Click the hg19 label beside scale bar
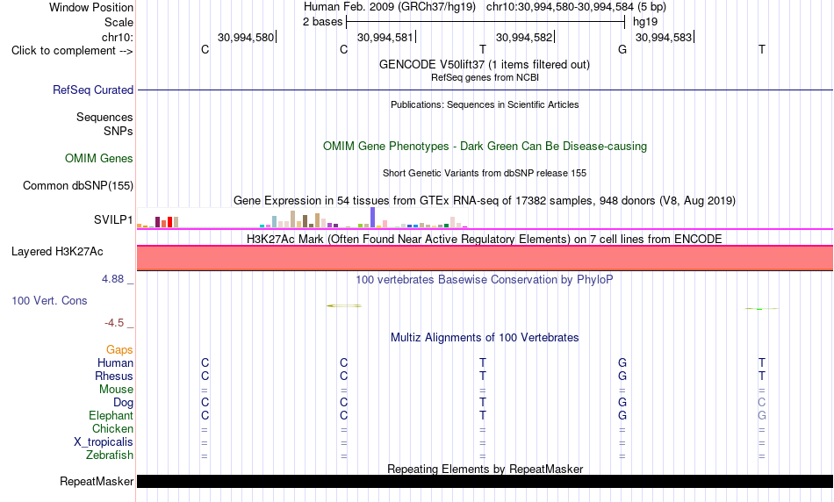 645,22
